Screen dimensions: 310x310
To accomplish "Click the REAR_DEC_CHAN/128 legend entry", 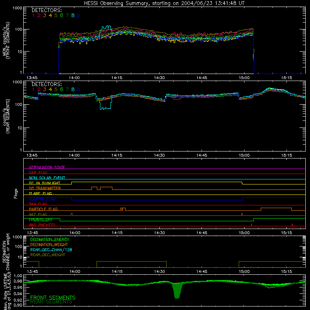I will click(51, 250).
